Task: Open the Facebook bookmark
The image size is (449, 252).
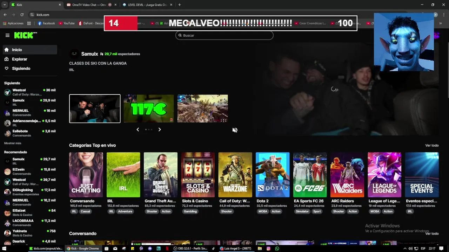Action: [x=46, y=23]
